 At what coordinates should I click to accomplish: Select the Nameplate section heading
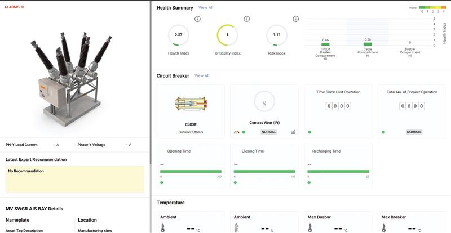18,220
